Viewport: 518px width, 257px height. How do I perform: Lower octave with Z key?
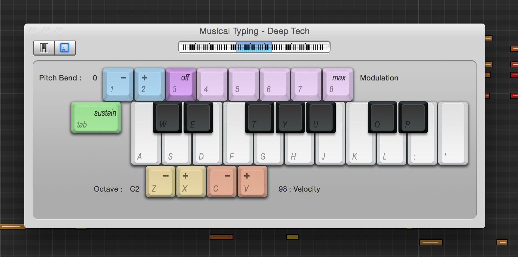point(160,181)
